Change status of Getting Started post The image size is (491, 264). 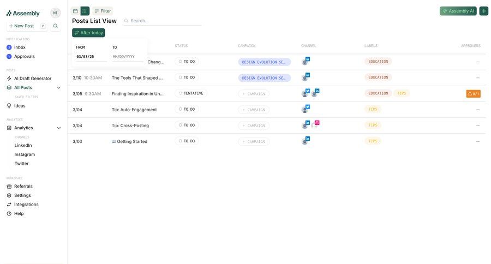pyautogui.click(x=187, y=141)
